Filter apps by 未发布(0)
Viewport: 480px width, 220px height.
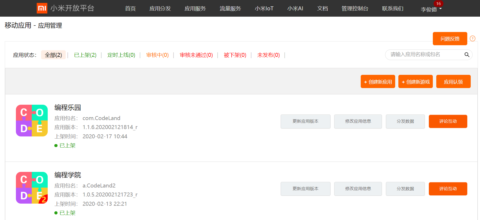point(268,55)
